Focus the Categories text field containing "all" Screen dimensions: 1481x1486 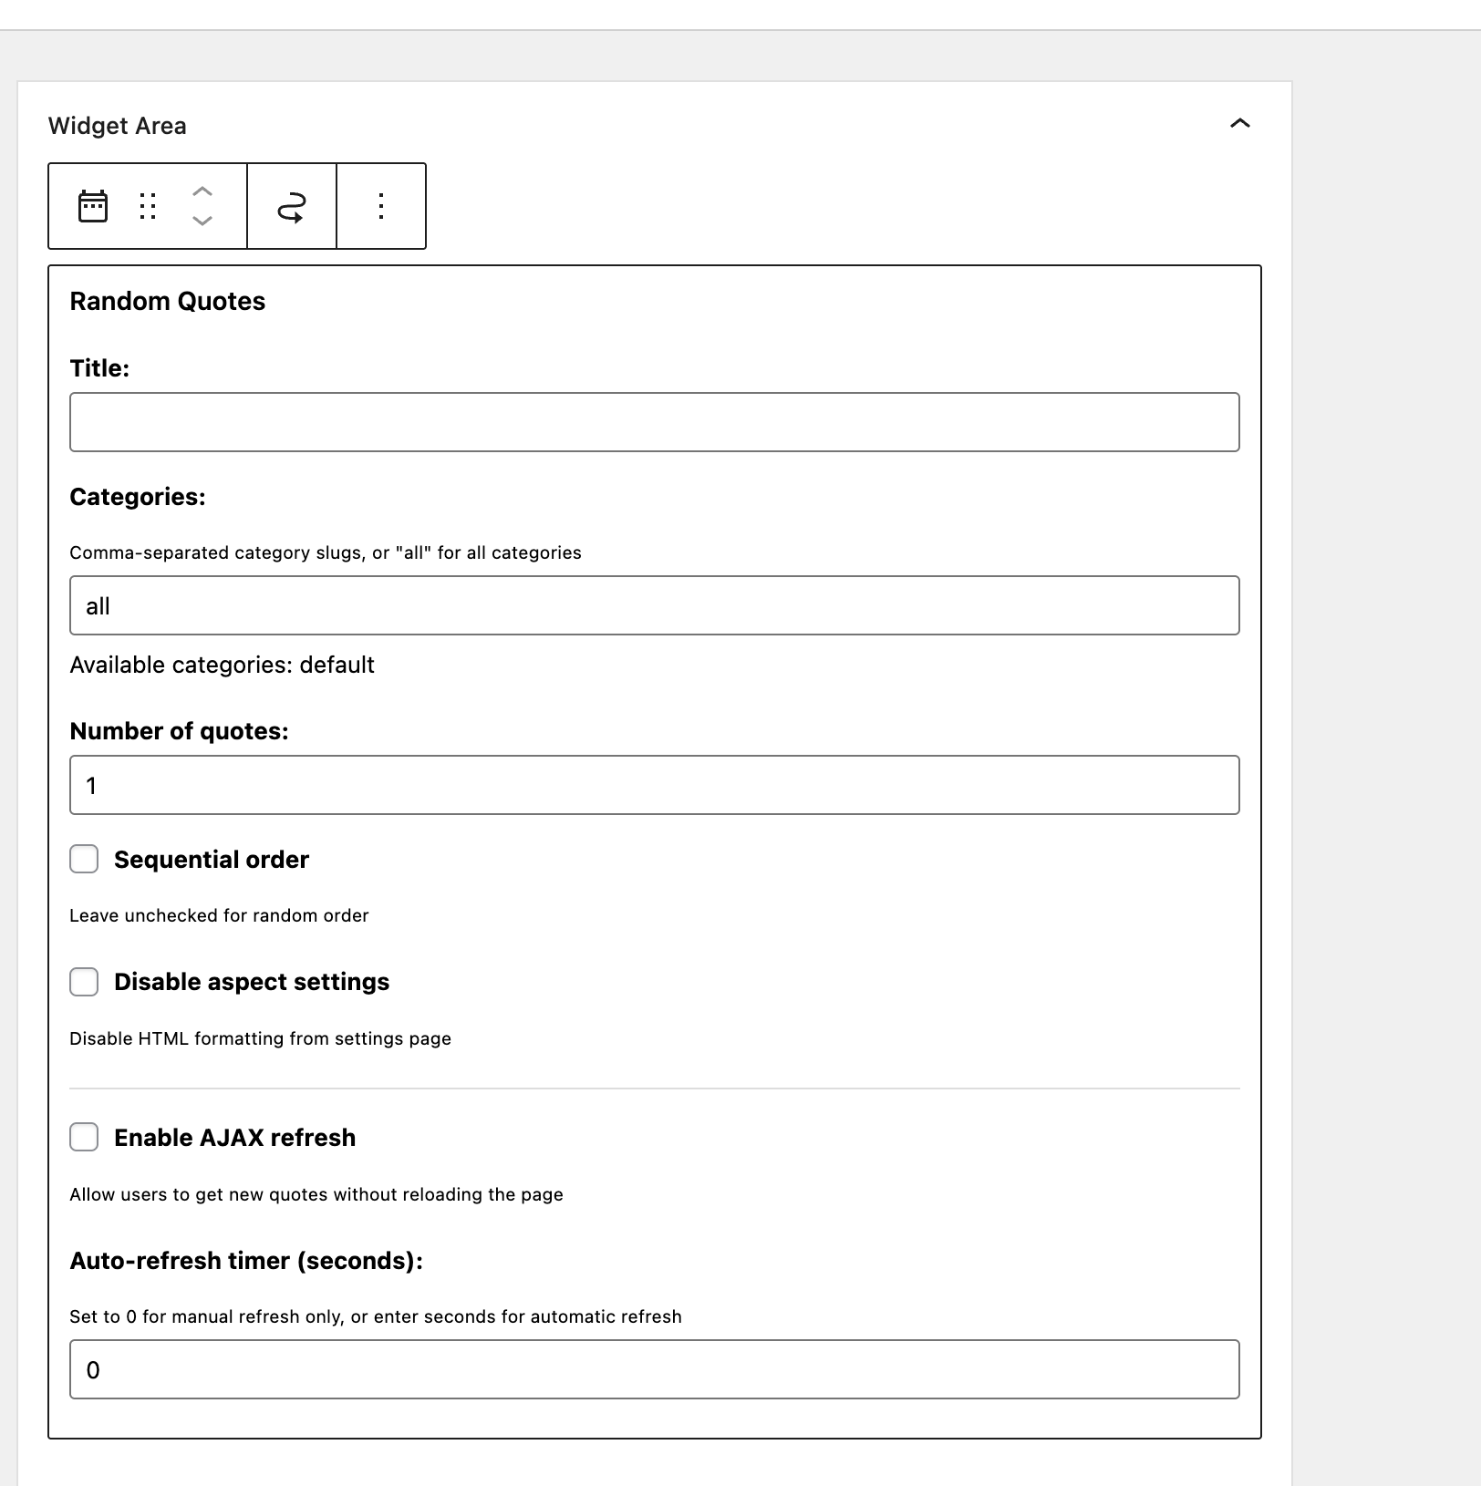pos(654,605)
